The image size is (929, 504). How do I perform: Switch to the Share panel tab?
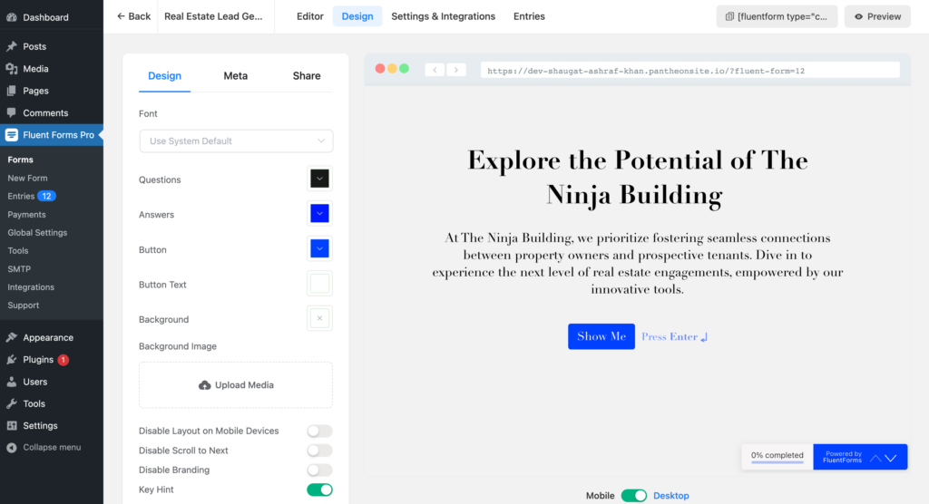tap(307, 76)
